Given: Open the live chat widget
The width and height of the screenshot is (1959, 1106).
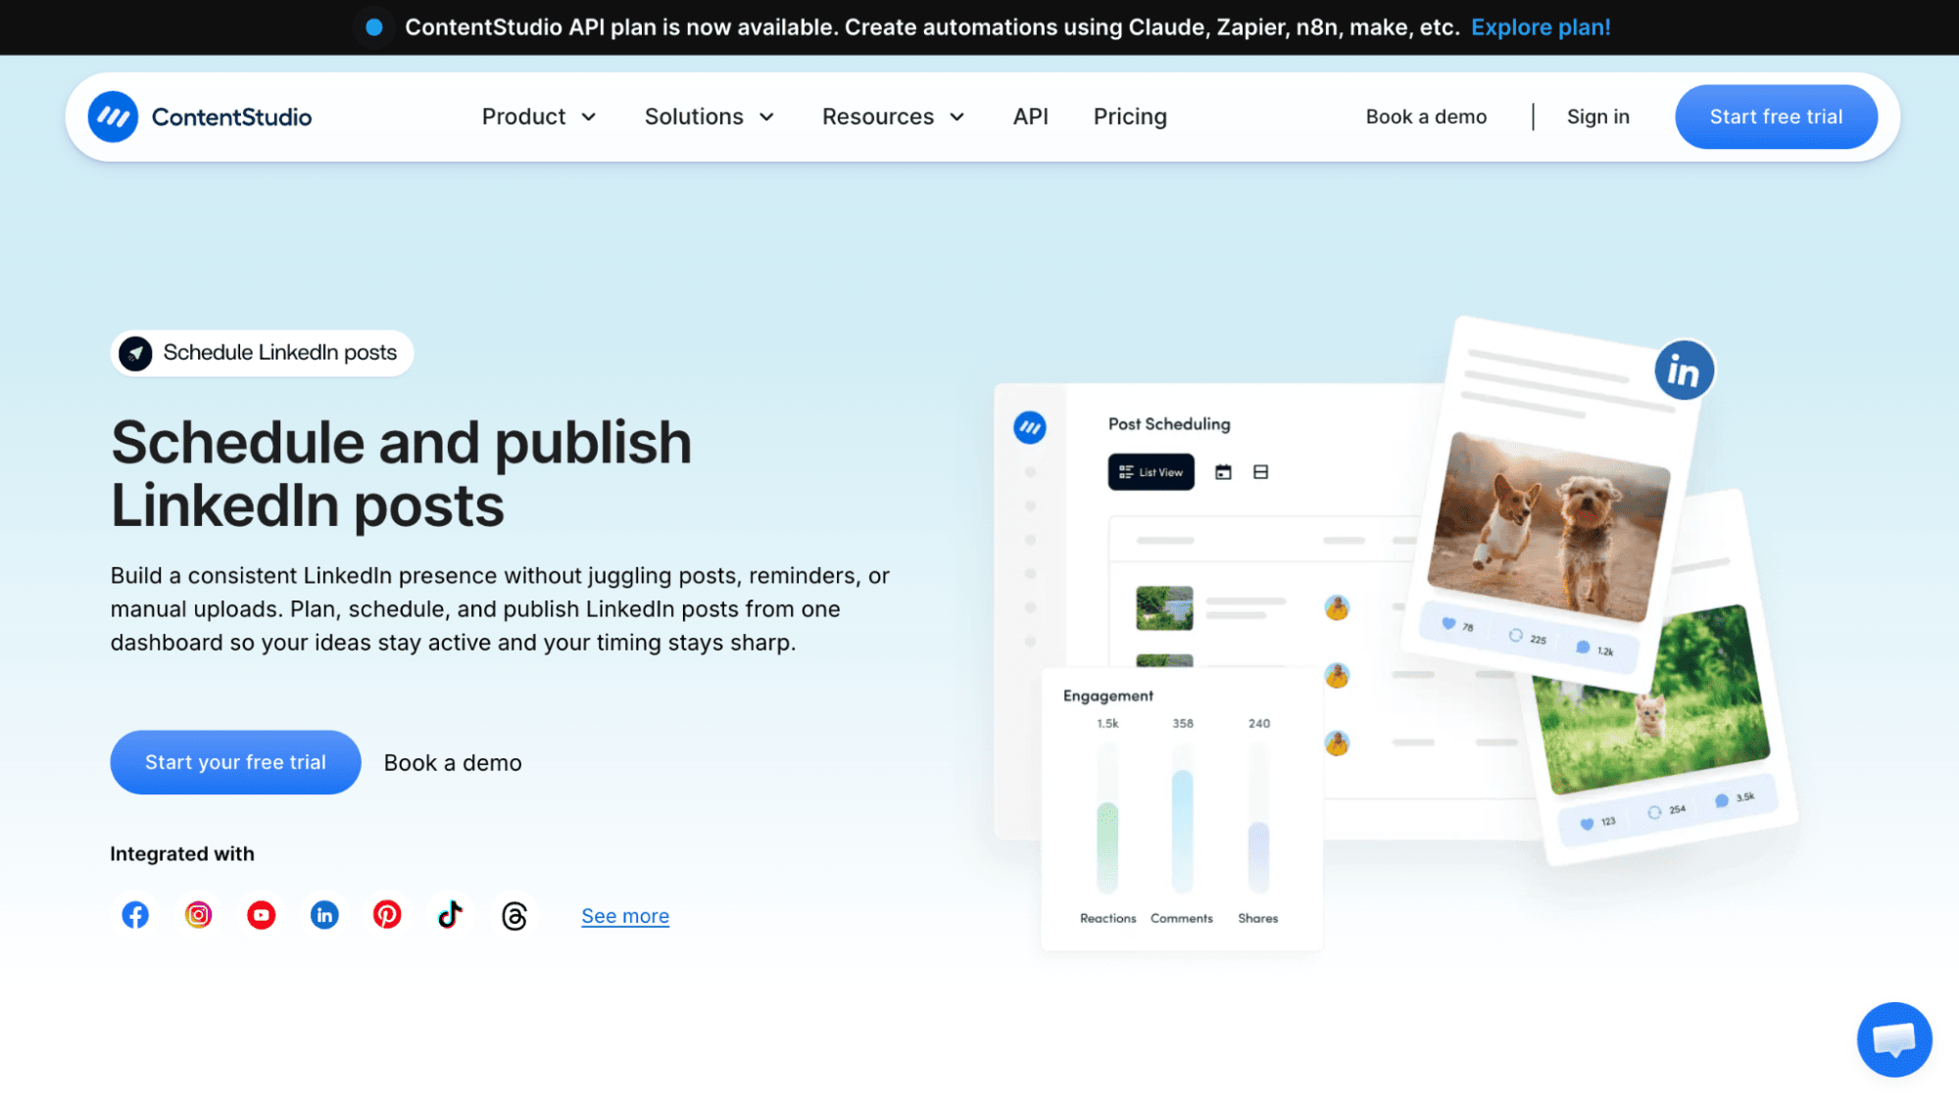Looking at the screenshot, I should [x=1893, y=1039].
